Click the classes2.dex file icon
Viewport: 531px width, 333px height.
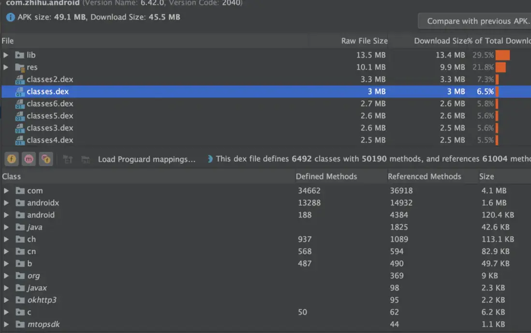pos(20,79)
